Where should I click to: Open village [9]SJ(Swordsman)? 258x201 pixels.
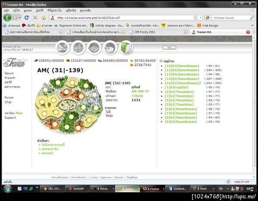[x=181, y=122]
